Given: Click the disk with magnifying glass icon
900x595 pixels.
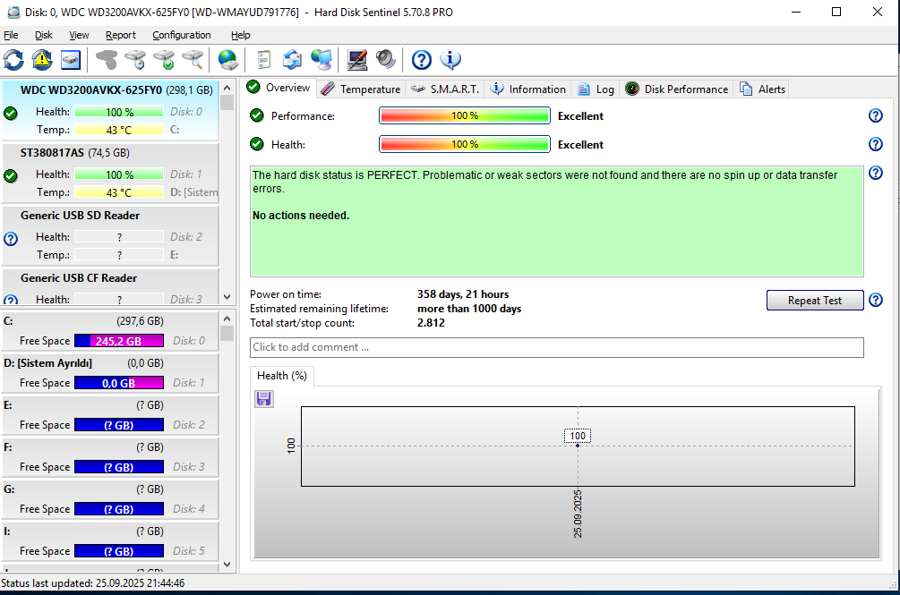Looking at the screenshot, I should (x=193, y=60).
